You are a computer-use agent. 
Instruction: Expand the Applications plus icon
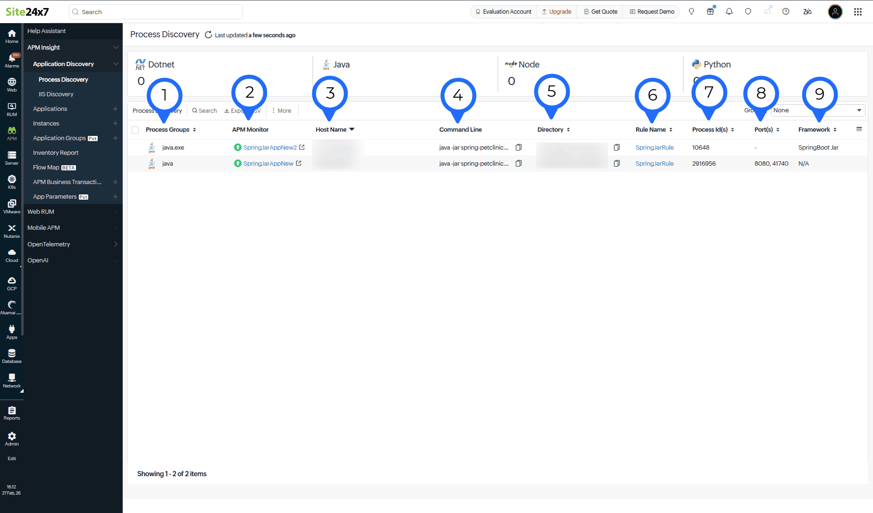(115, 109)
